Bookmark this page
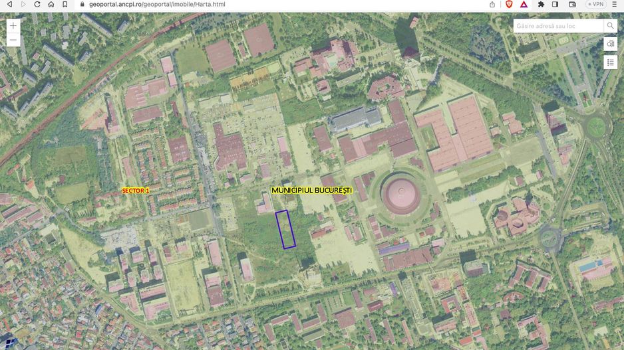The image size is (624, 350). coord(65,4)
